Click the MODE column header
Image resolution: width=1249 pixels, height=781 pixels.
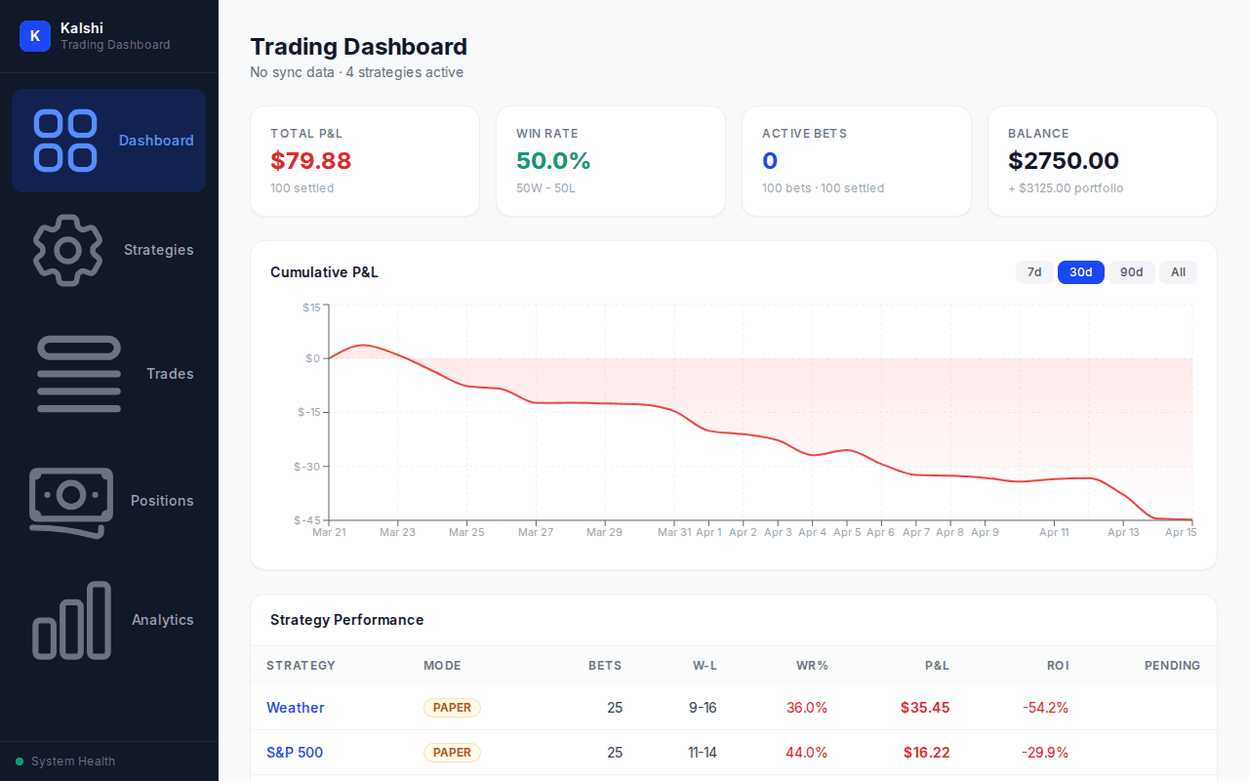442,666
